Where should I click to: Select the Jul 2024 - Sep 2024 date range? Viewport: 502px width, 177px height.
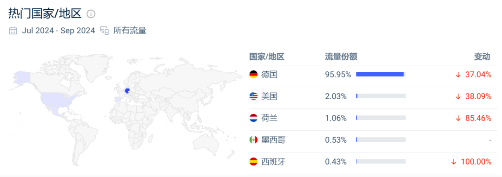59,31
